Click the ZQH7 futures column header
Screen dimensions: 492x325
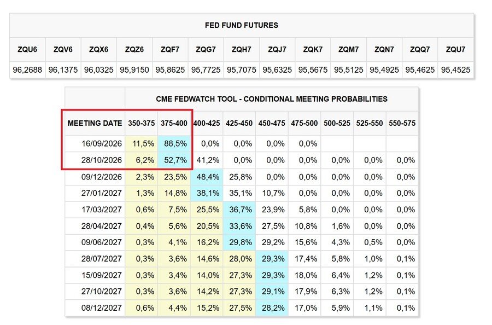(x=241, y=49)
